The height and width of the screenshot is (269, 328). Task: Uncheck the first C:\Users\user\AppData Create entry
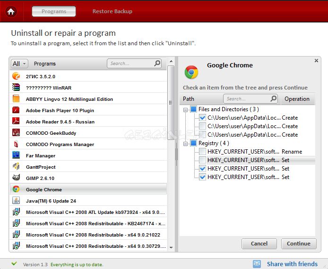pos(202,118)
